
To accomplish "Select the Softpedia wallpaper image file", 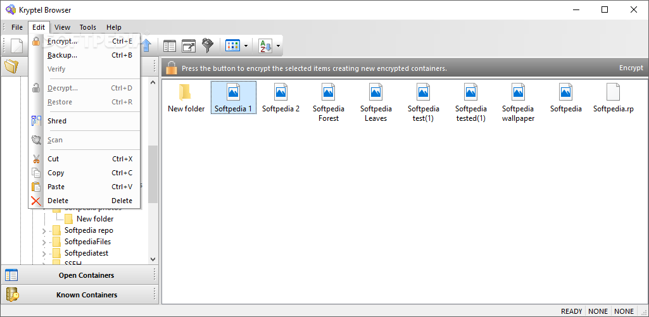I will (x=518, y=103).
